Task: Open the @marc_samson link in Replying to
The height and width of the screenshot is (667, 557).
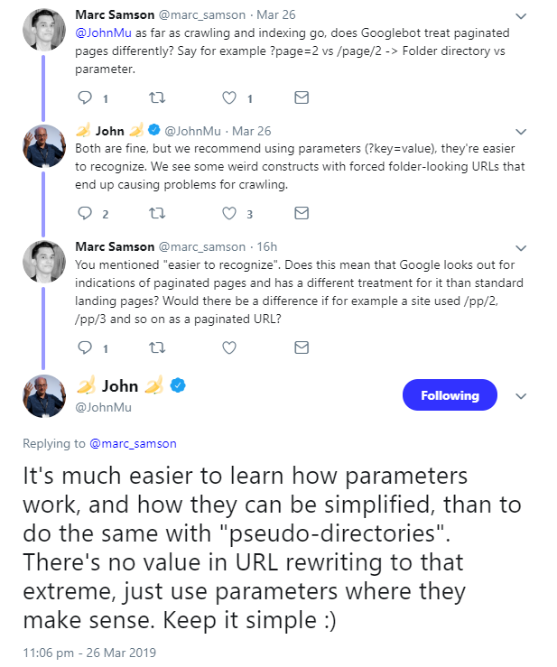Action: click(133, 443)
